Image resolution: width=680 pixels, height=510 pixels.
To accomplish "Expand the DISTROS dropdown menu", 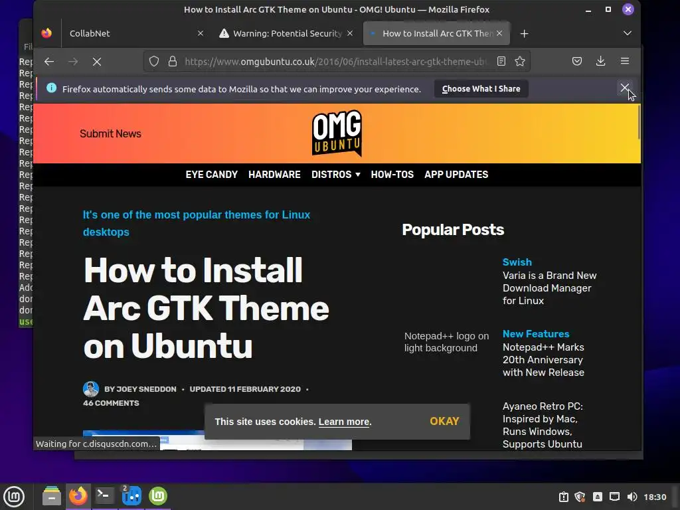I will pyautogui.click(x=335, y=175).
